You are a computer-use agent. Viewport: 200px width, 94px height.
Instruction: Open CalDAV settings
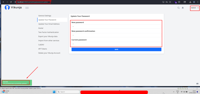41,45
